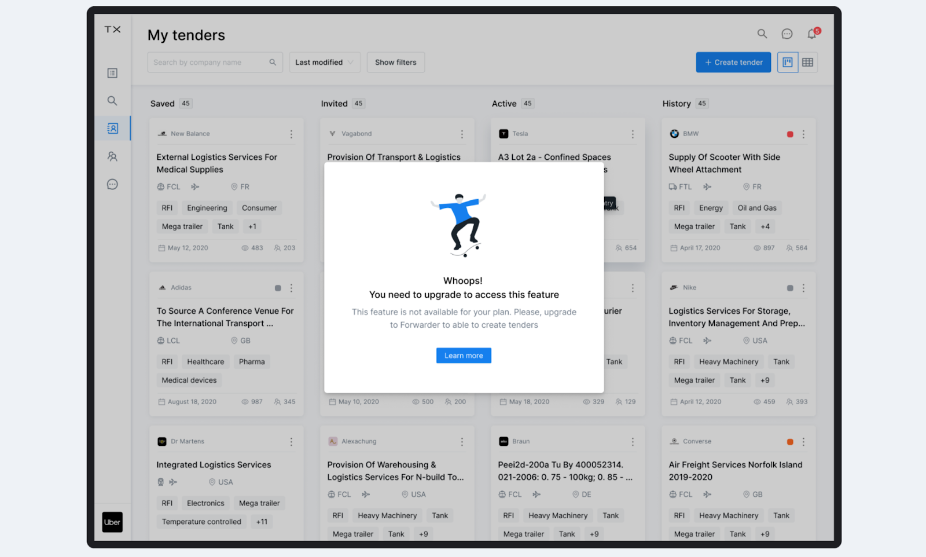Click the header search magnifier icon
The height and width of the screenshot is (557, 926).
click(762, 34)
